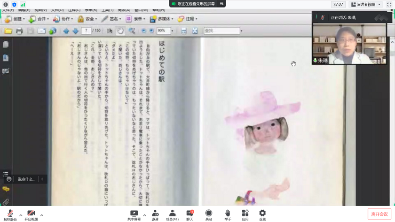
Task: Expand 协作 collaborate dropdown
Action: tap(72, 19)
